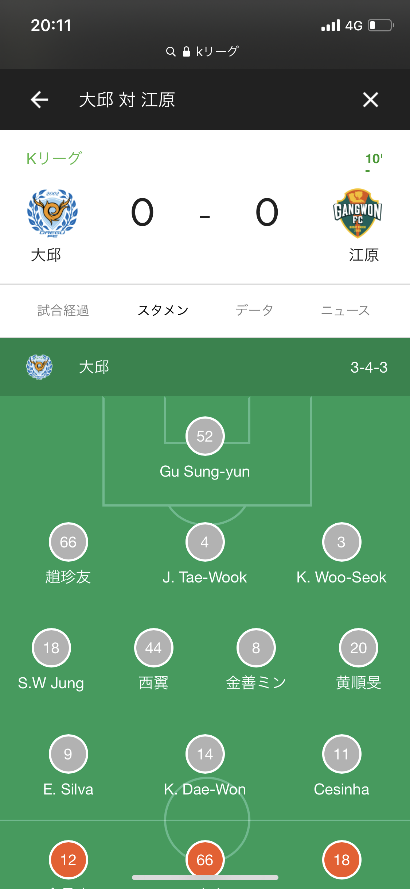This screenshot has width=410, height=889.
Task: Tap the kリーグ address bar text
Action: pyautogui.click(x=217, y=52)
